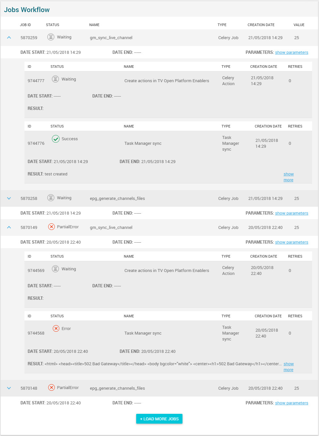Show parameters for job 5870148
This screenshot has width=319, height=436.
pos(291,403)
